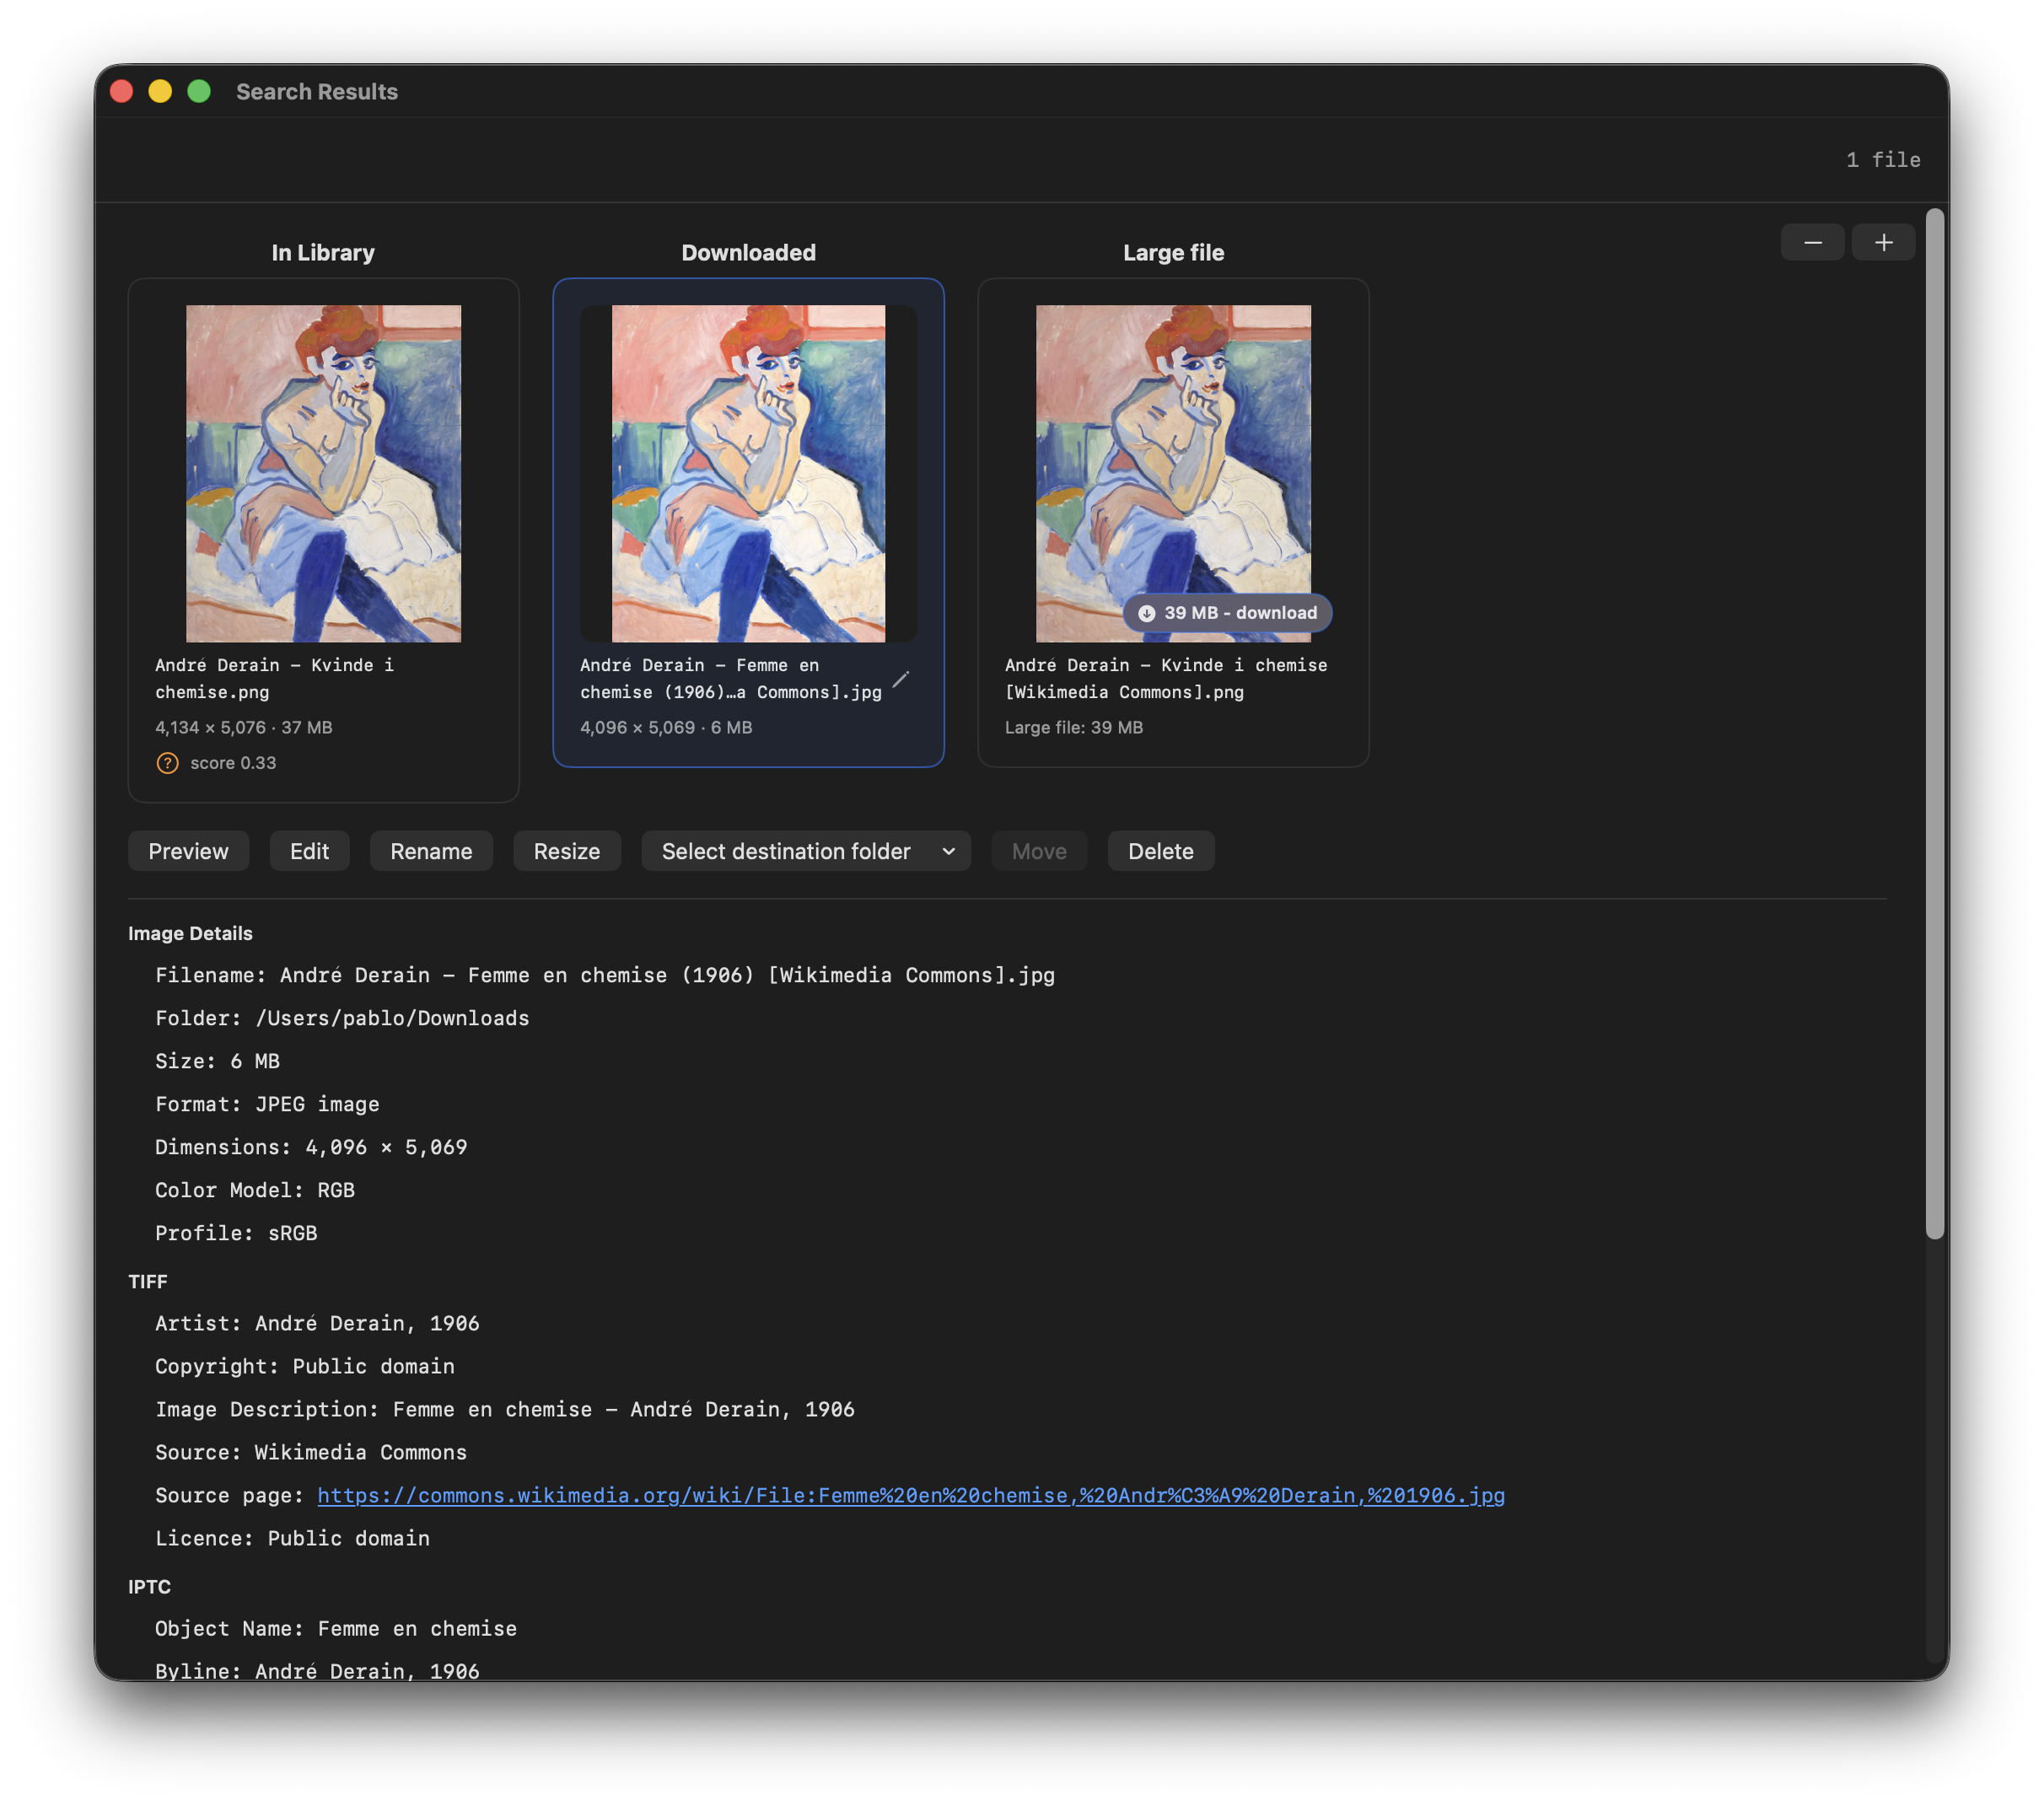
Task: Click the disabled Move button
Action: point(1039,851)
